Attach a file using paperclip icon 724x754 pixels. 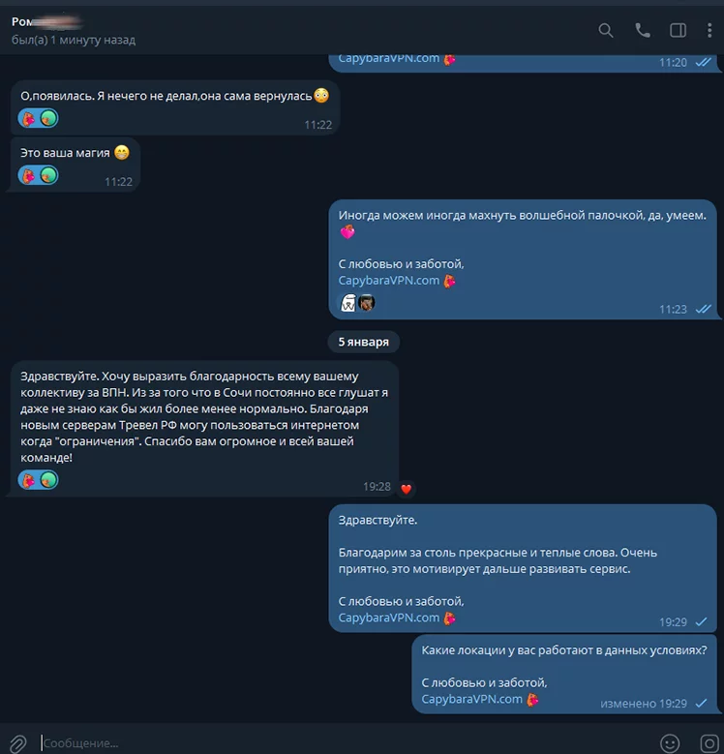pos(17,743)
